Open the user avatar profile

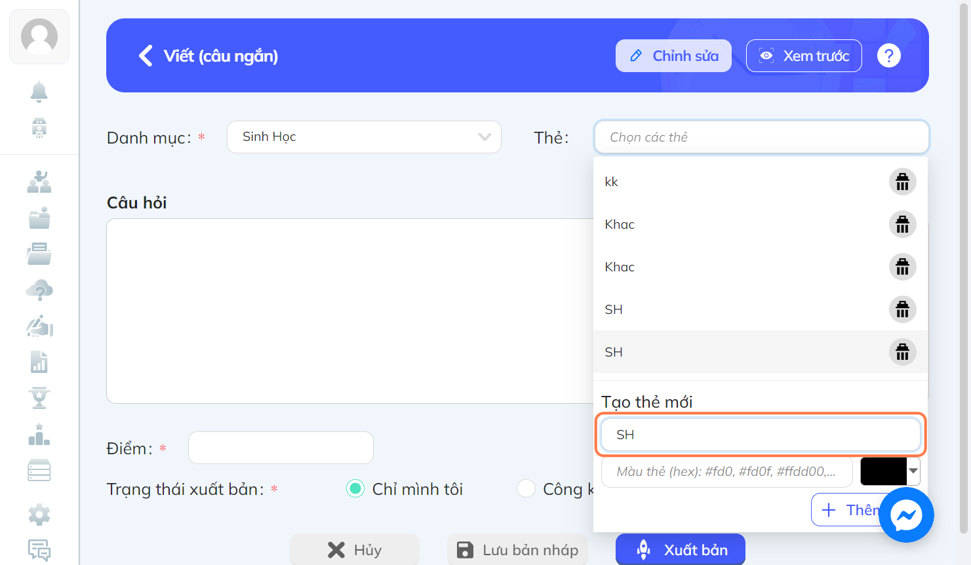[39, 37]
